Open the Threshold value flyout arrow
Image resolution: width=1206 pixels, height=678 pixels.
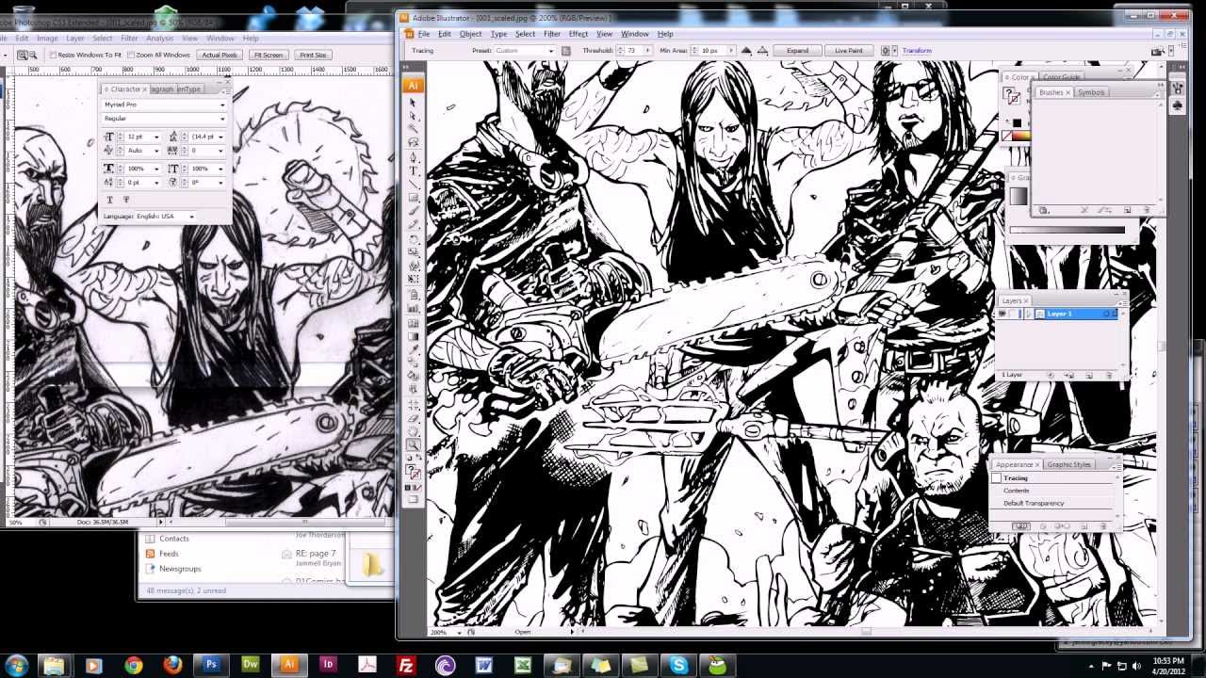[x=648, y=51]
